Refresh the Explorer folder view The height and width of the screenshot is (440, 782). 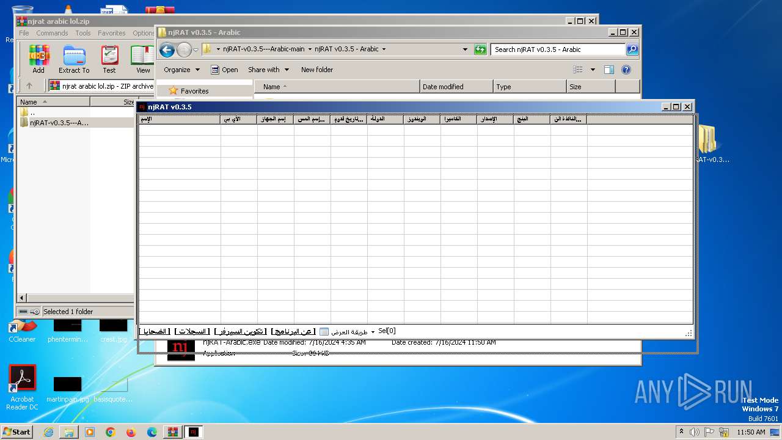(x=480, y=50)
